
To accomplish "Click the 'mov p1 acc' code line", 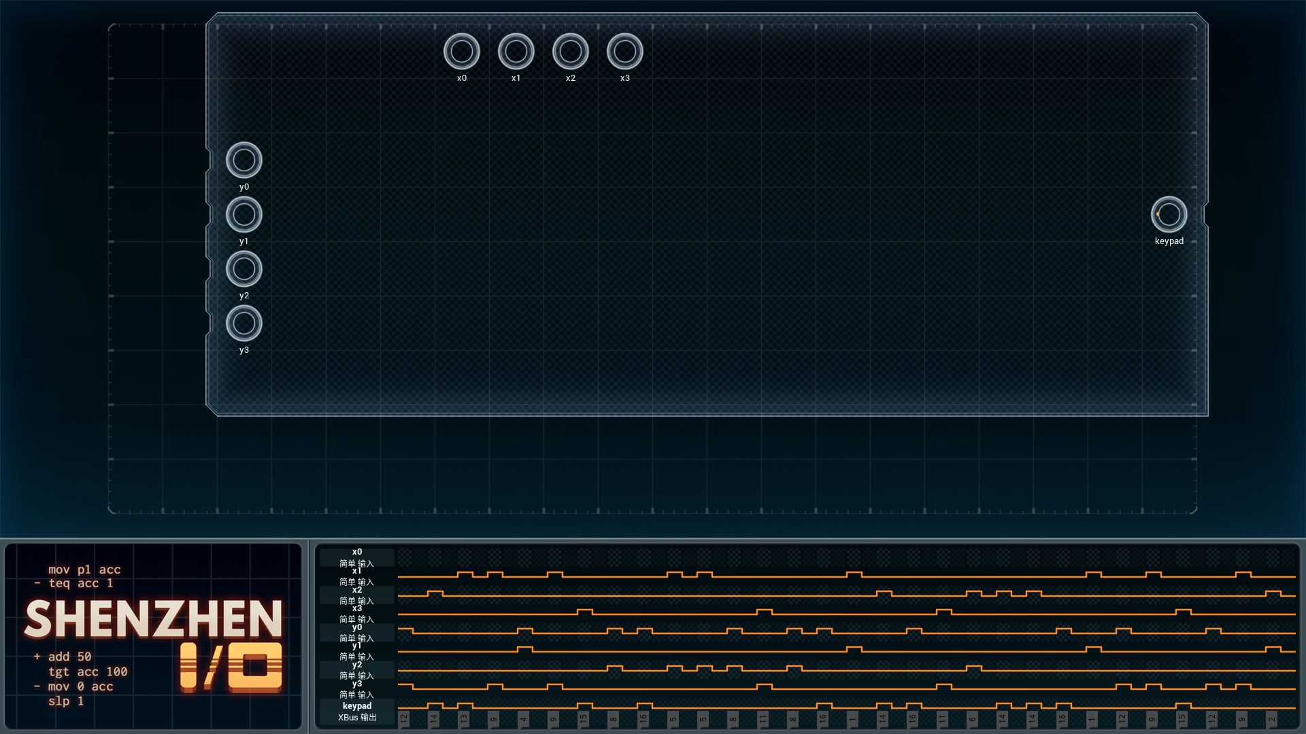I will click(84, 570).
